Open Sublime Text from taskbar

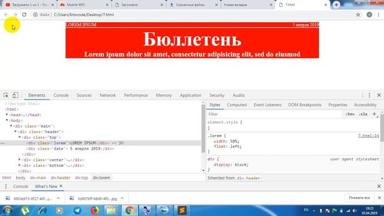(x=182, y=211)
